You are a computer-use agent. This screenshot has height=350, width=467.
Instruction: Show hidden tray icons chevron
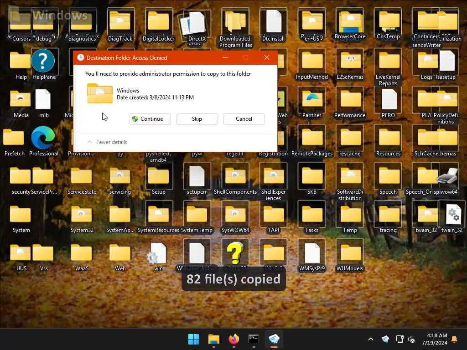tap(371, 339)
